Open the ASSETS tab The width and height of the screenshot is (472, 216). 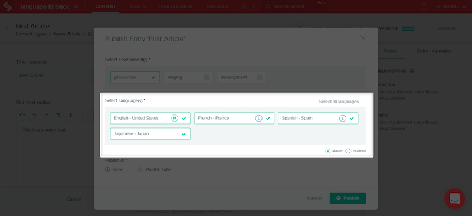click(x=137, y=6)
